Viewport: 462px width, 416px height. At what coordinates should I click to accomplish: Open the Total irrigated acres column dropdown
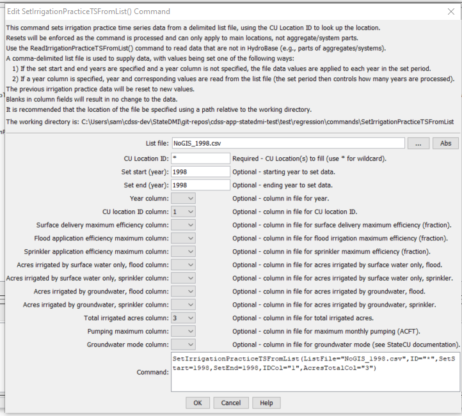(183, 318)
